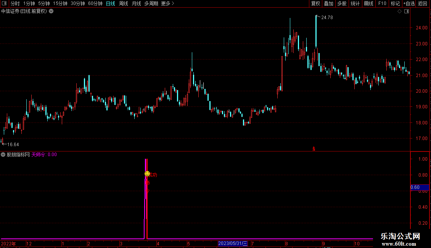This screenshot has height=248, width=431.
Task: Expand the 股朋指标网 indicator dropdown
Action: pos(3,155)
